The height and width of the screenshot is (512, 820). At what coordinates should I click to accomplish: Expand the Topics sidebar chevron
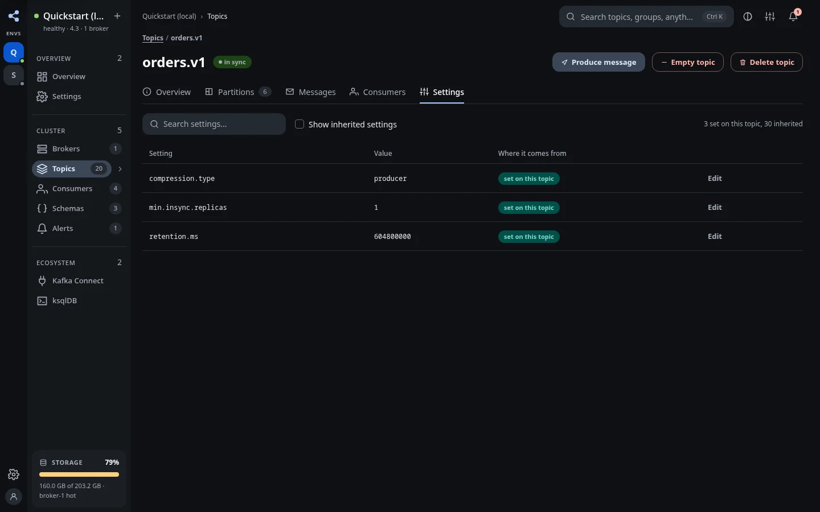click(120, 169)
